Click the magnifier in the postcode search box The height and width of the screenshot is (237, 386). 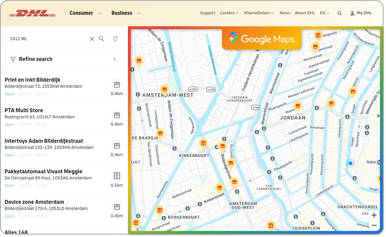102,39
